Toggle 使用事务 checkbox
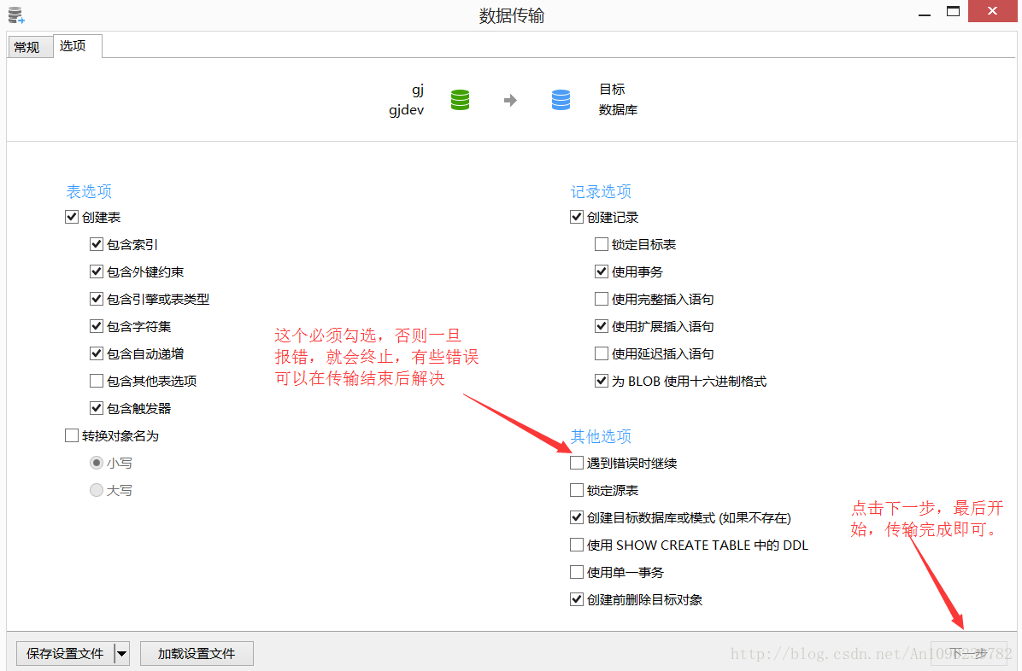Screen dimensions: 1022x671 tap(602, 271)
